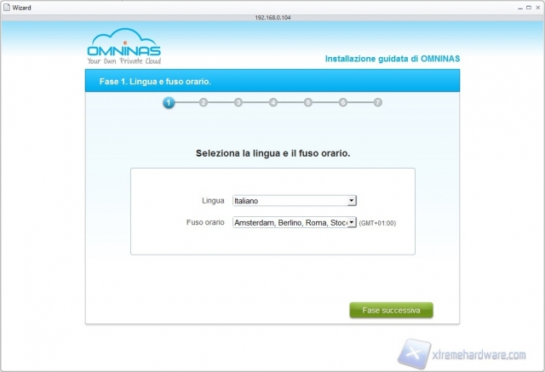Click the Installazione guidata di OMNINAS title

[392, 59]
